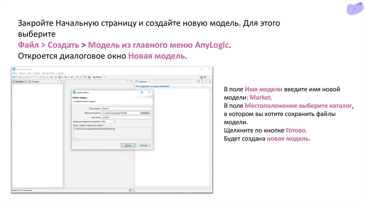Image resolution: width=365 pixels, height=204 pixels.
Task: Click the Готово button
Action: [128, 145]
